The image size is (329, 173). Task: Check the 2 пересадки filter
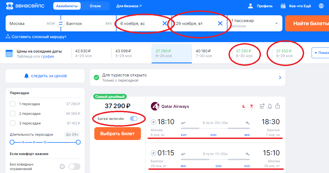(13, 113)
